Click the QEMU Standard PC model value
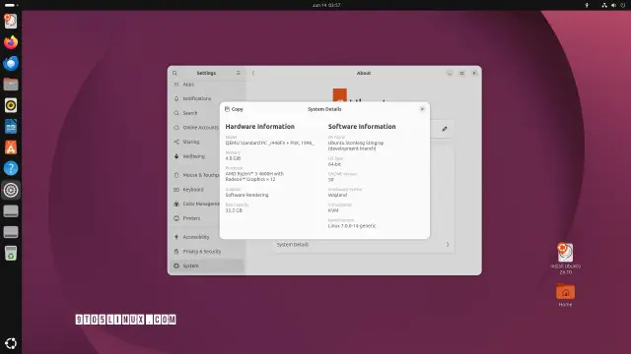631x354 pixels. tap(269, 143)
